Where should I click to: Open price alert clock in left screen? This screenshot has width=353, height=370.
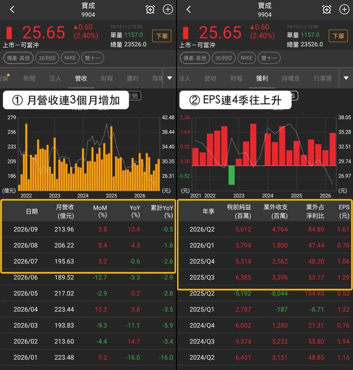coord(150,10)
